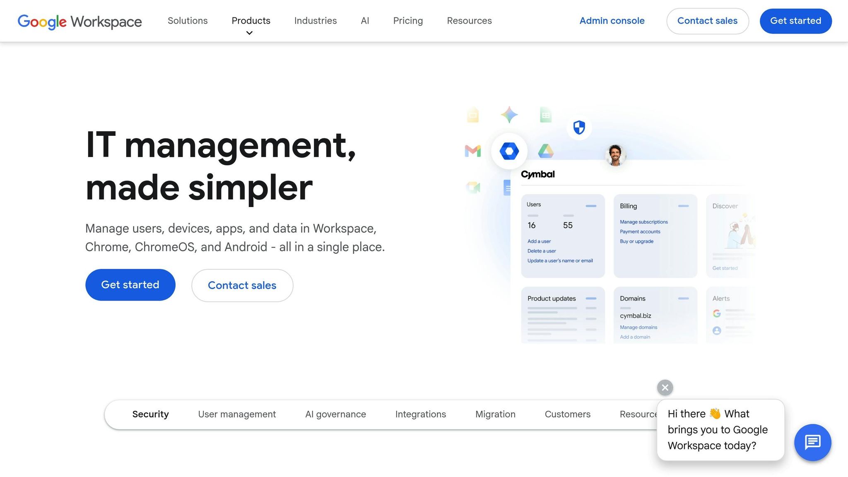Open the Gmail icon in the hero illustration
This screenshot has height=477, width=848.
click(x=472, y=151)
